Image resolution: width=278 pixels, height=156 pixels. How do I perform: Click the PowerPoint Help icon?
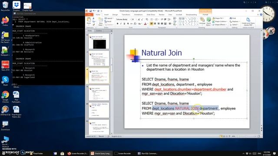tap(261, 15)
